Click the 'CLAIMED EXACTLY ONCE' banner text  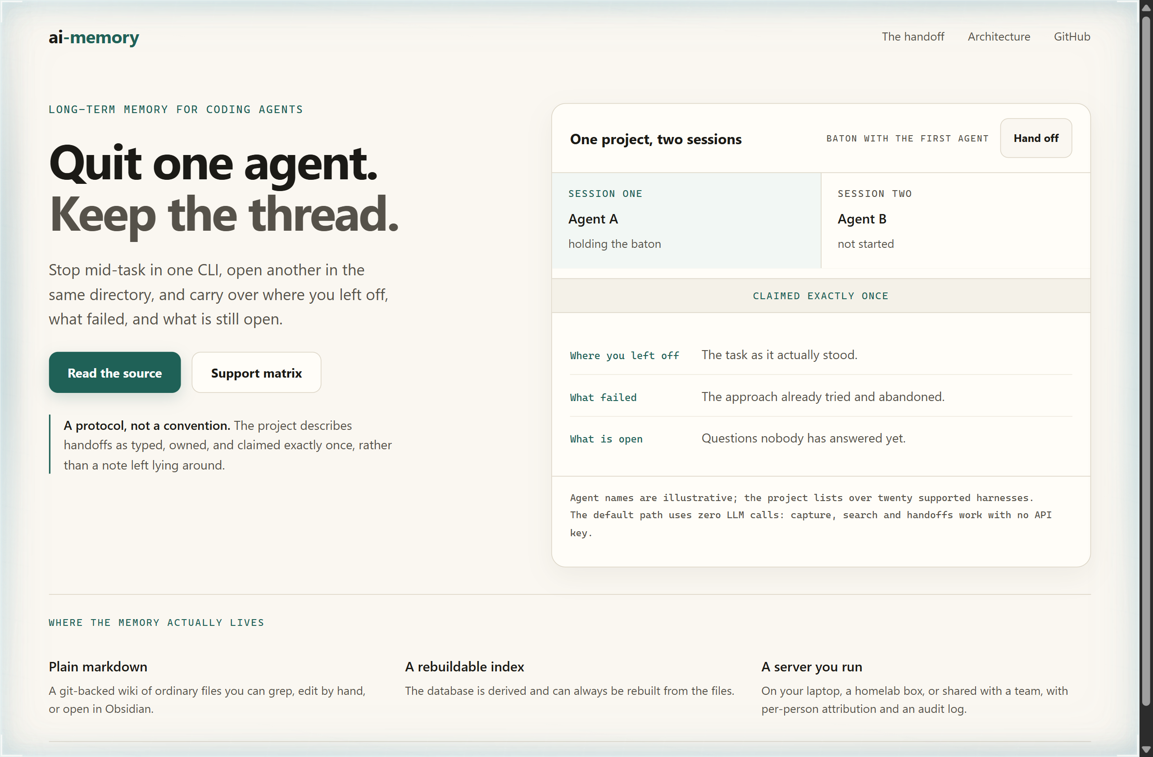coord(820,296)
